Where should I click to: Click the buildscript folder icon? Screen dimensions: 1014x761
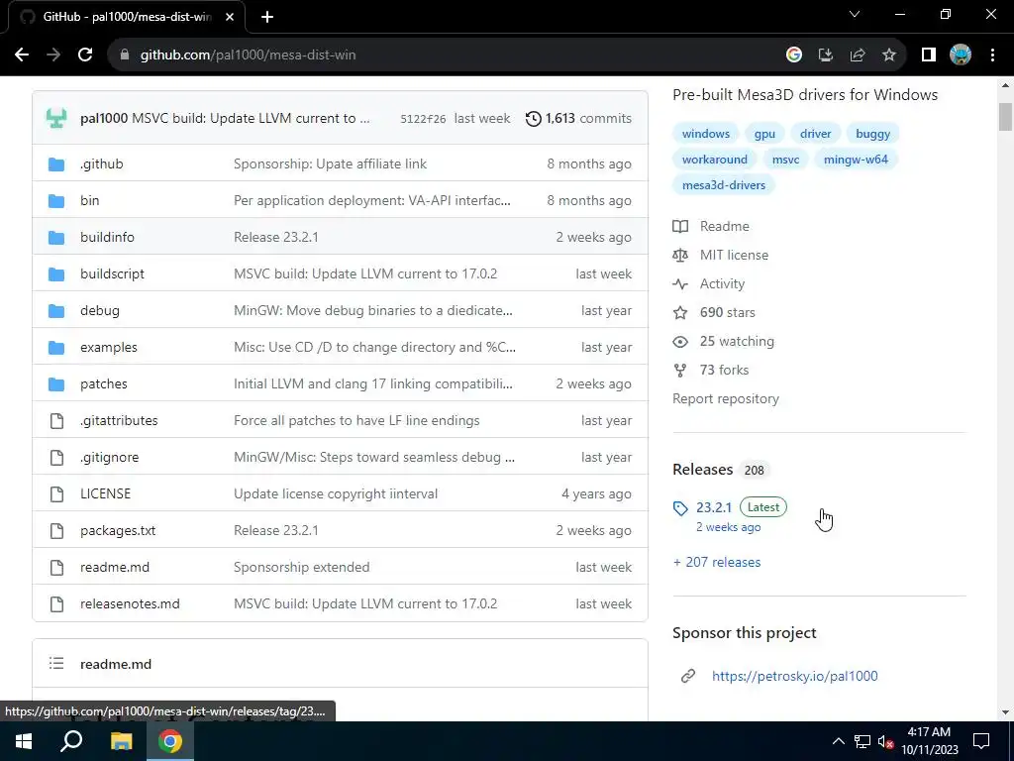(x=56, y=274)
